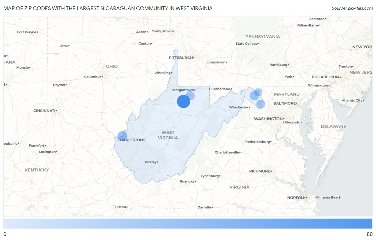Click the Fredericksburg city label
This screenshot has width=376, height=240.
[257, 142]
